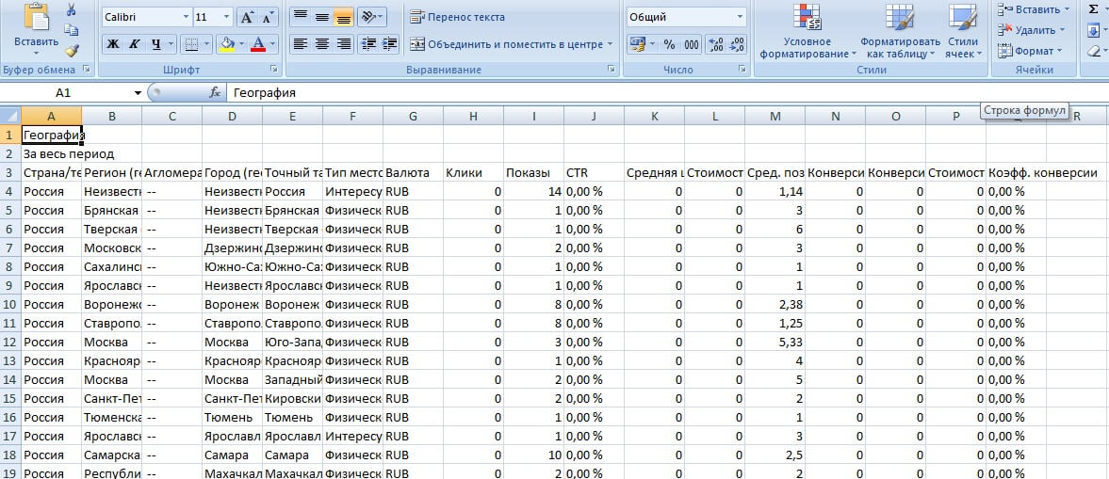Click Объединить и поместить в центре

[511, 44]
